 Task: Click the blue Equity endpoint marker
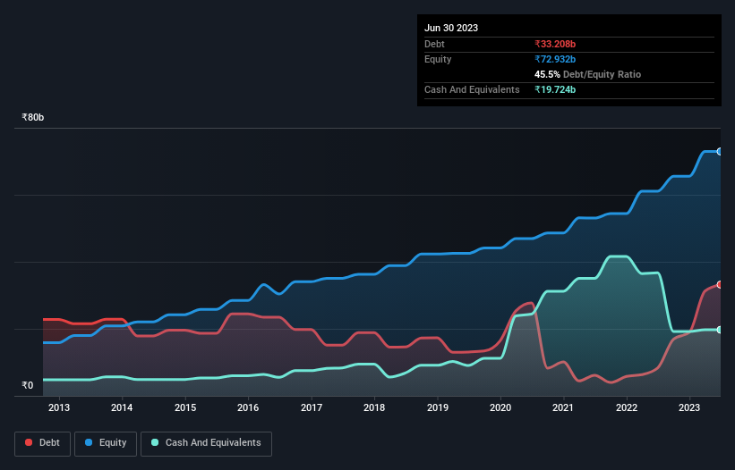(720, 152)
